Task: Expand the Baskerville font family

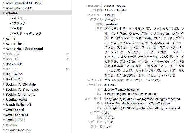Action: tap(3, 64)
